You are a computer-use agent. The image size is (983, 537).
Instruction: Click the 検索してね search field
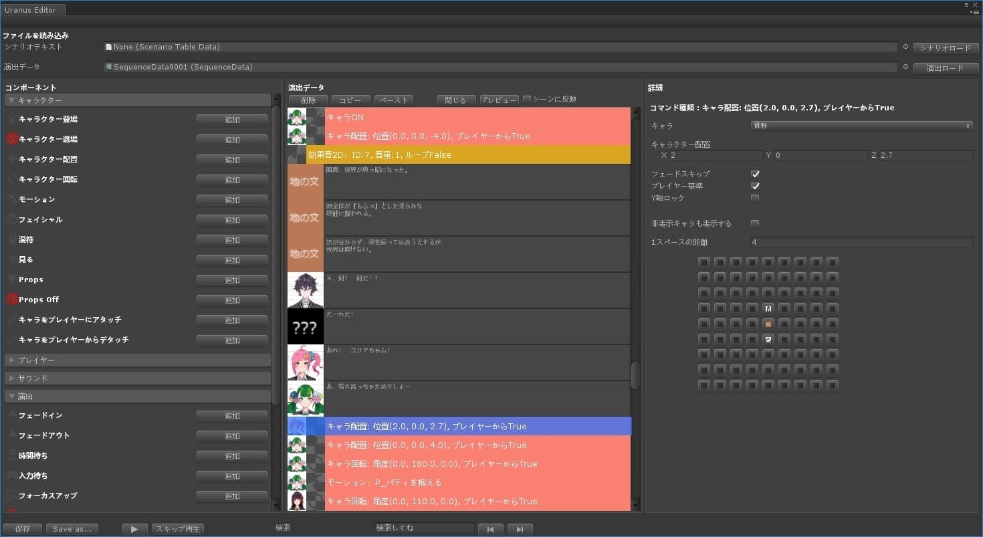[424, 528]
